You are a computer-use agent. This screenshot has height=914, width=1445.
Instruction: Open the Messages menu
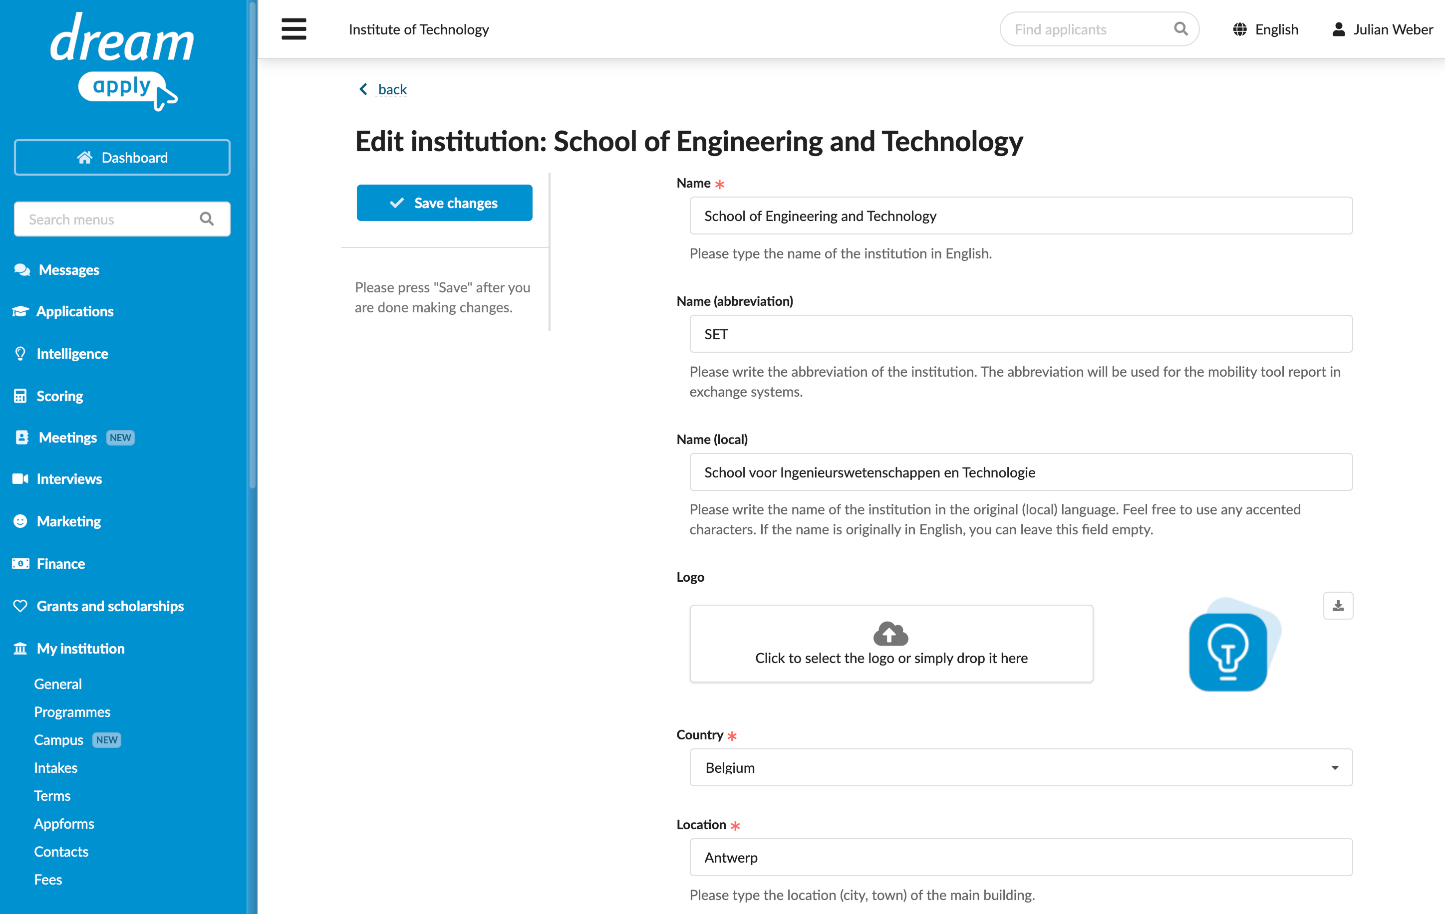tap(68, 270)
